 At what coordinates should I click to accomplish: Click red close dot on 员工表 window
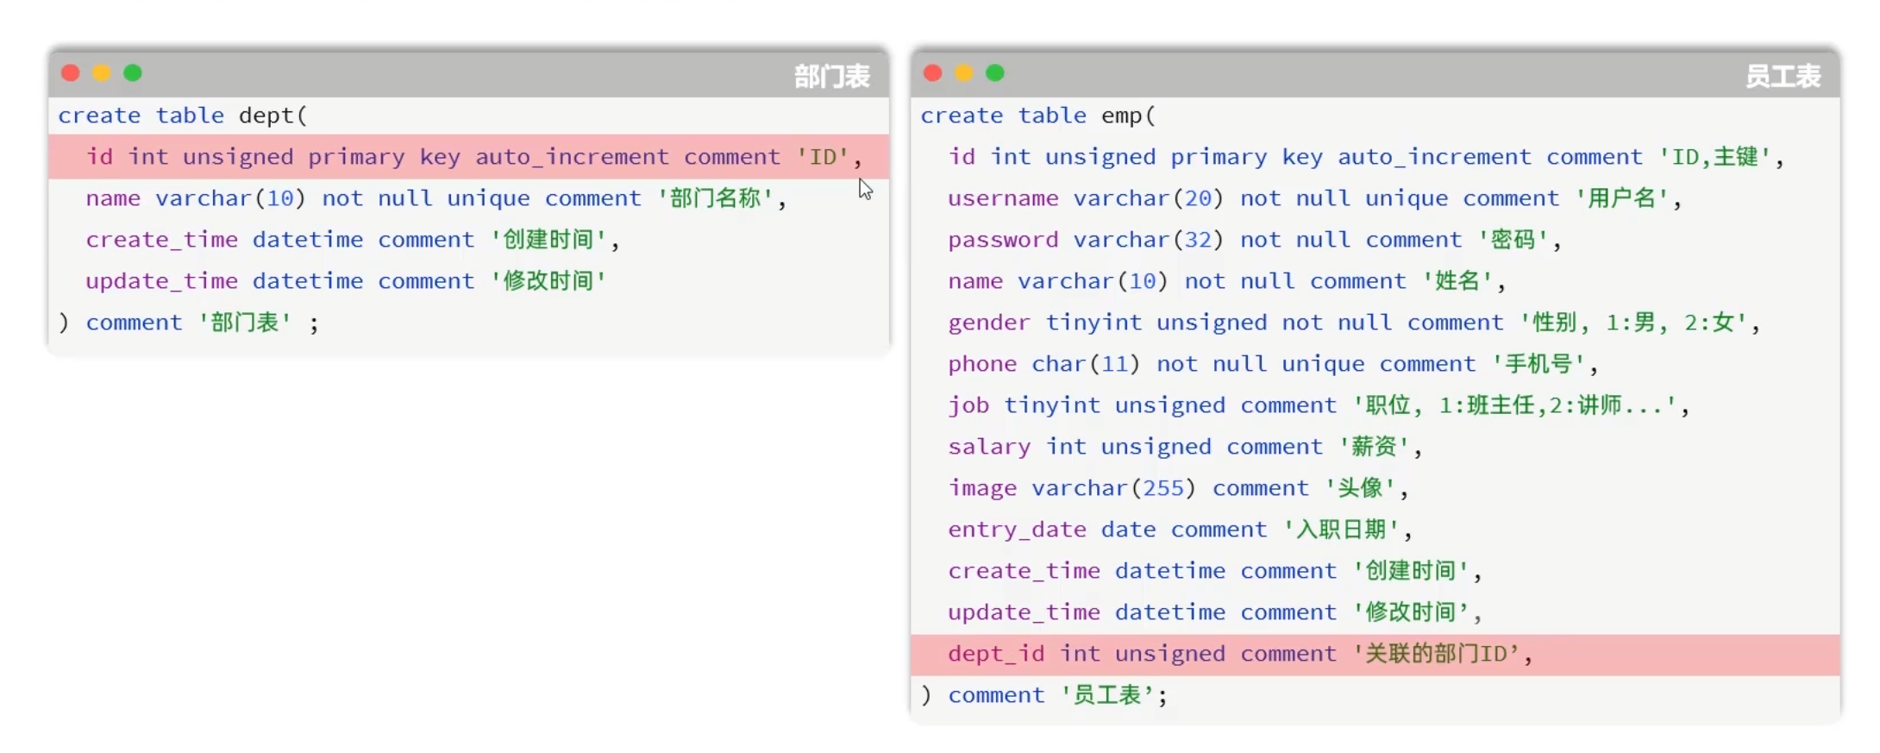coord(933,73)
